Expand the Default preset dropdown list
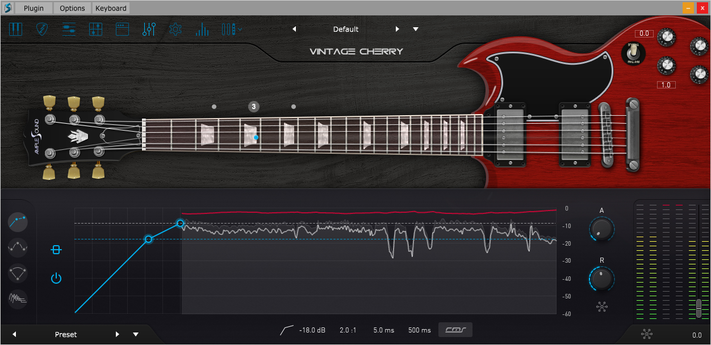 click(x=416, y=29)
